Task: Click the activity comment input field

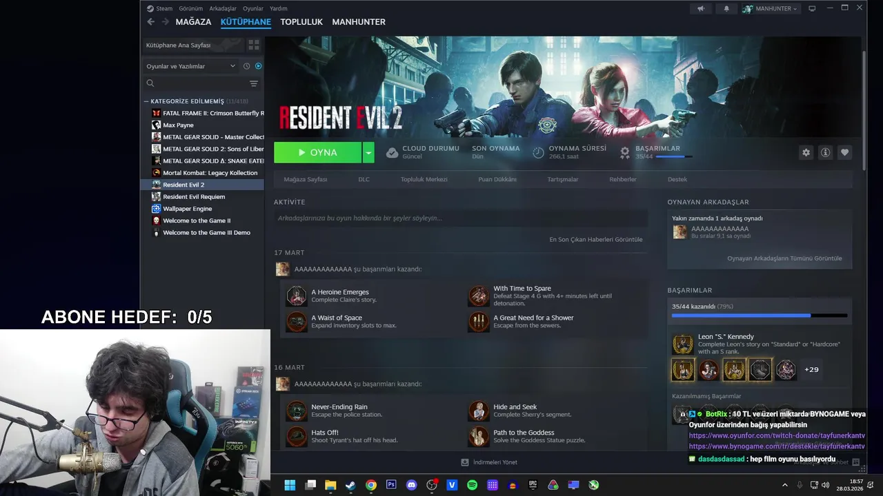Action: tap(461, 218)
